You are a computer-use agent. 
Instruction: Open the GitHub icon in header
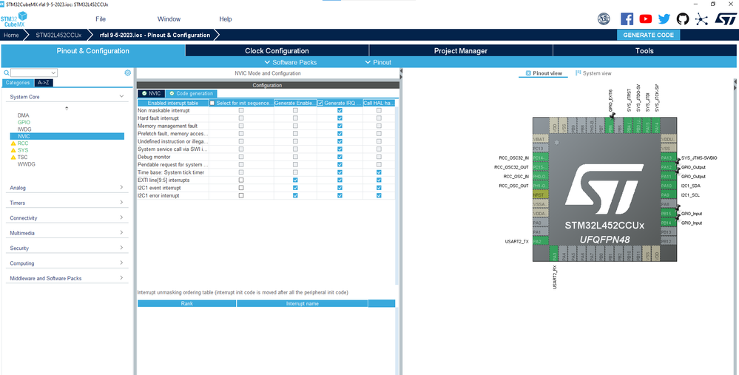pyautogui.click(x=683, y=18)
